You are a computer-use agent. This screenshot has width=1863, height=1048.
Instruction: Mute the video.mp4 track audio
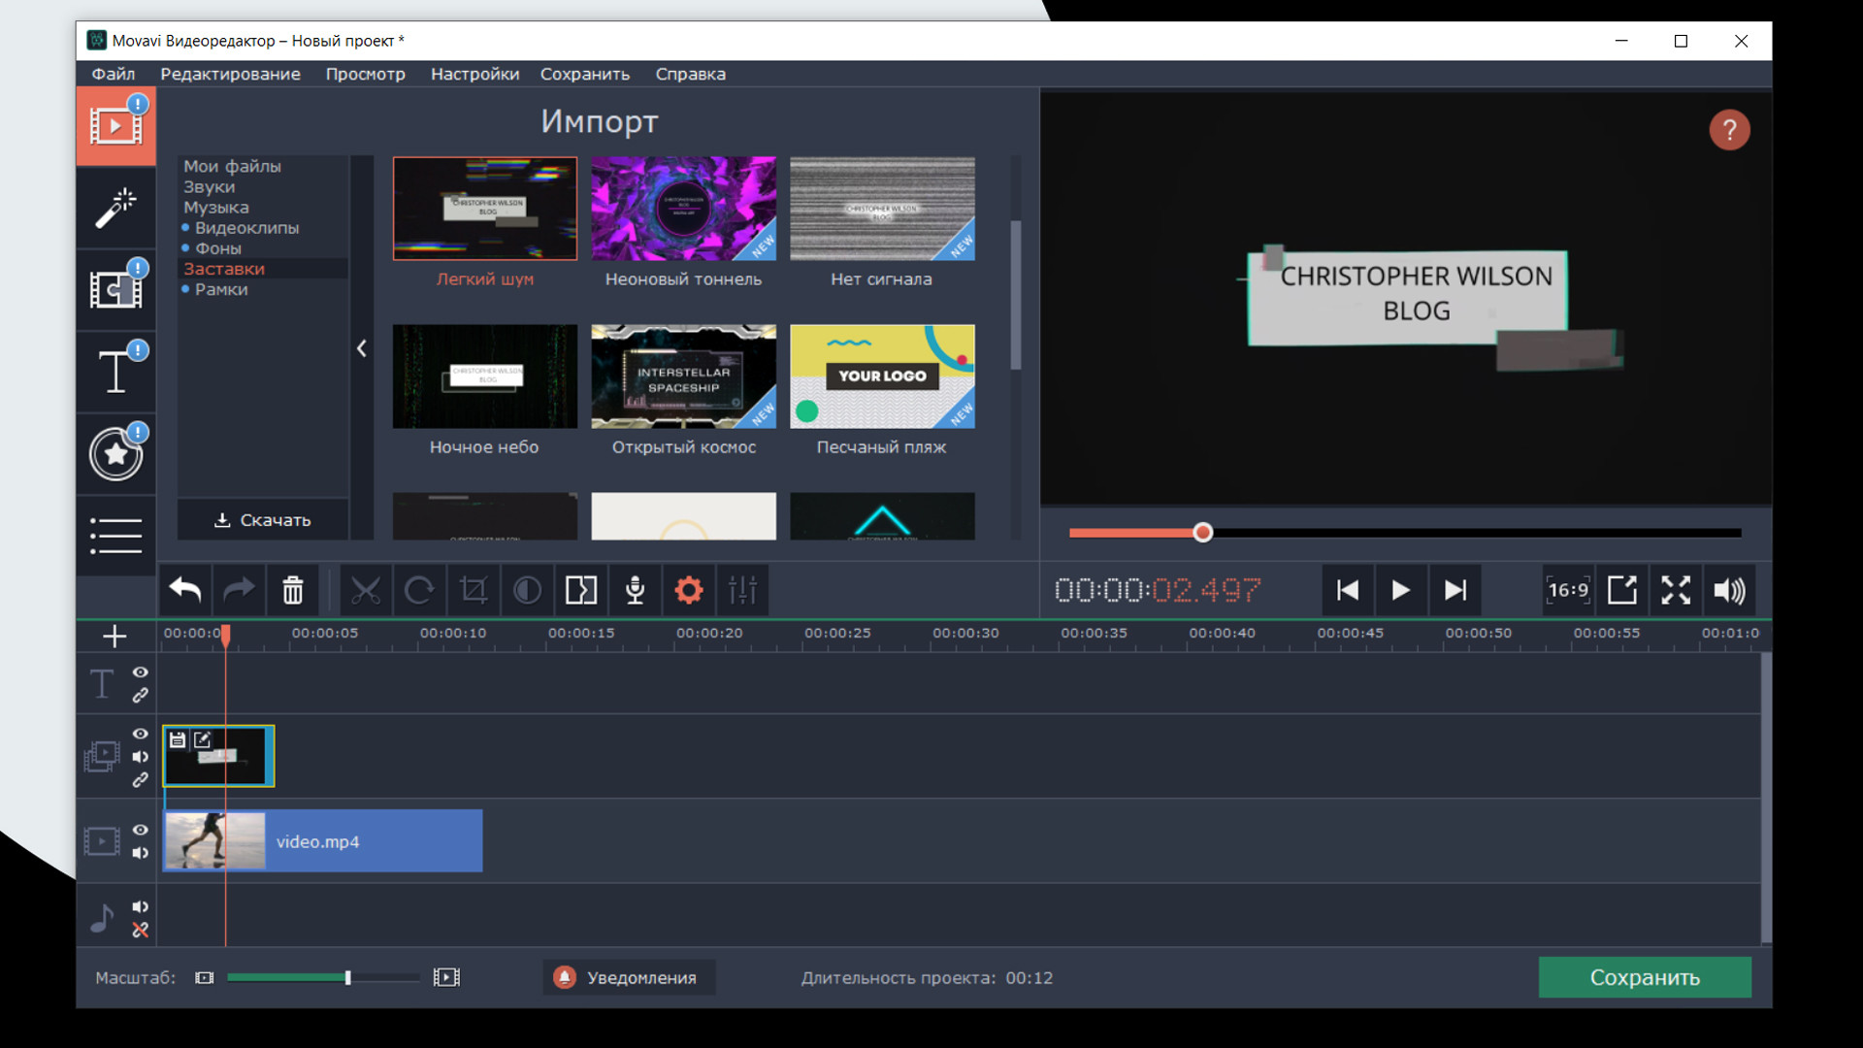[x=141, y=853]
